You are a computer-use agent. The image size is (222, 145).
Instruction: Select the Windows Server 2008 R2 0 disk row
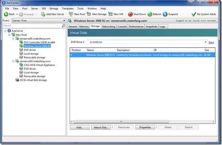[142, 55]
